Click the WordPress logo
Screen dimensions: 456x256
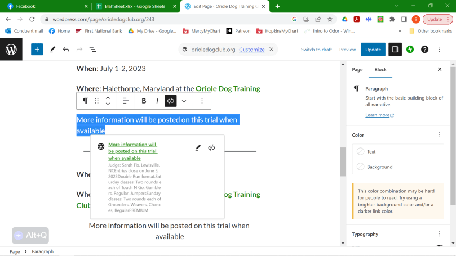pos(11,50)
